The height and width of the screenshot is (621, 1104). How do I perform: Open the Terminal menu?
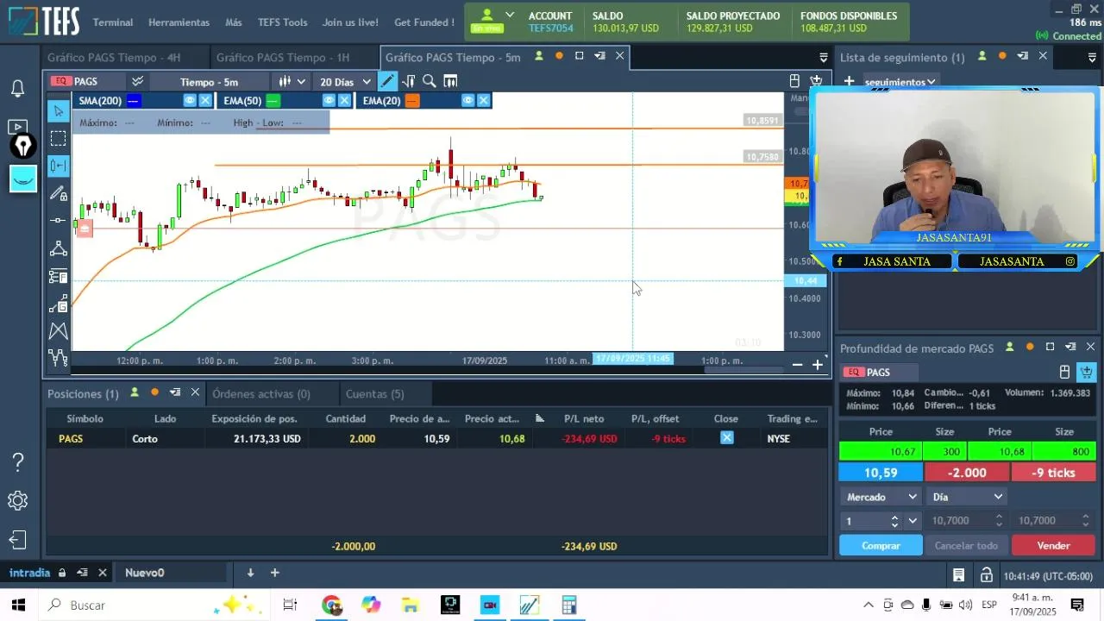(x=113, y=22)
